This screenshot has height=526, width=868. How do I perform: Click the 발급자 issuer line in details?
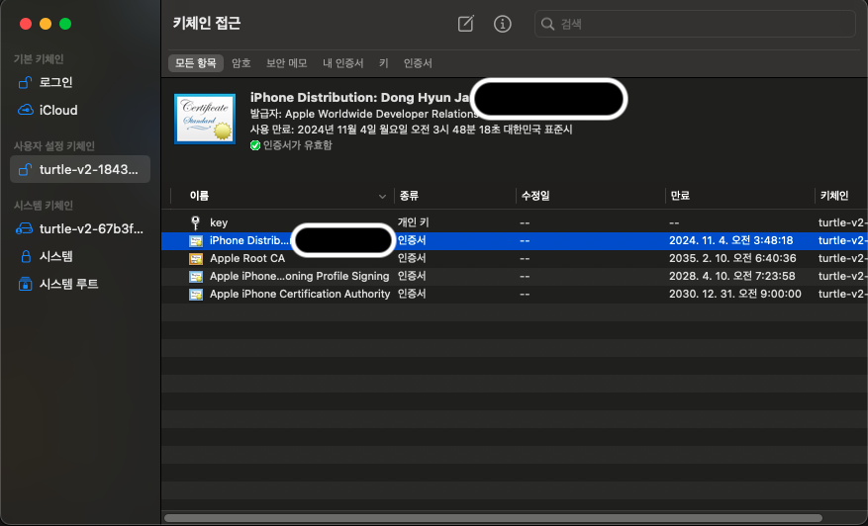364,114
